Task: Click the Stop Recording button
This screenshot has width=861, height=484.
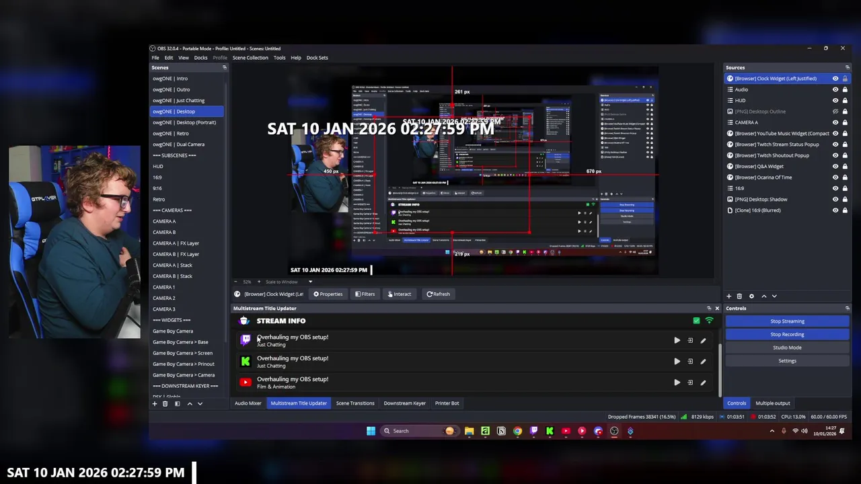Action: (x=787, y=334)
